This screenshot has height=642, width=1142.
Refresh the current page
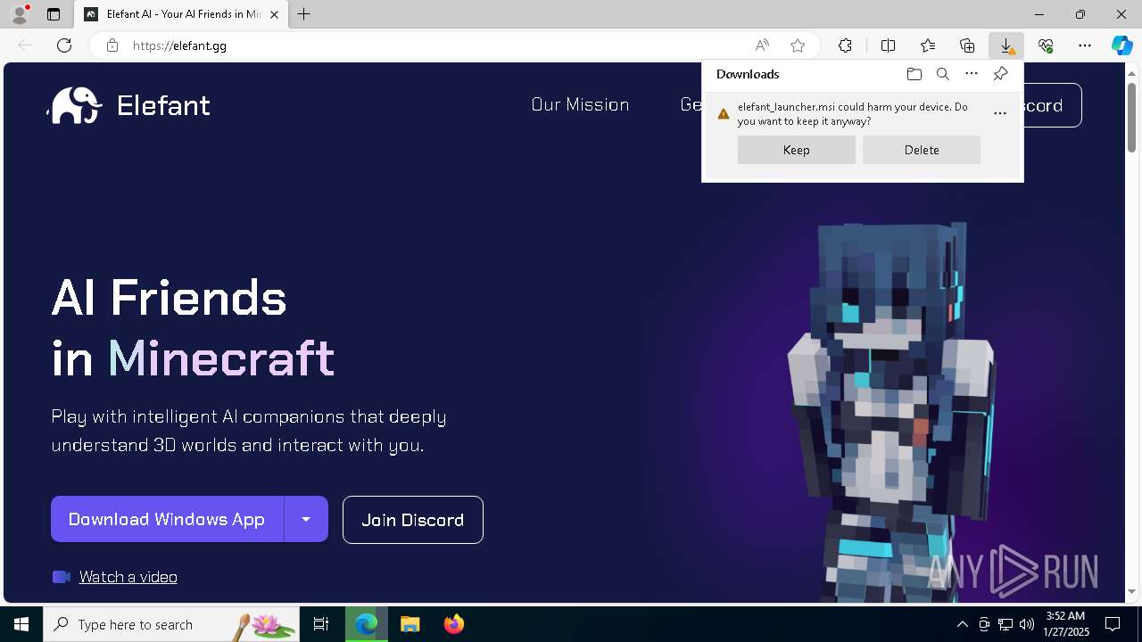[x=64, y=45]
